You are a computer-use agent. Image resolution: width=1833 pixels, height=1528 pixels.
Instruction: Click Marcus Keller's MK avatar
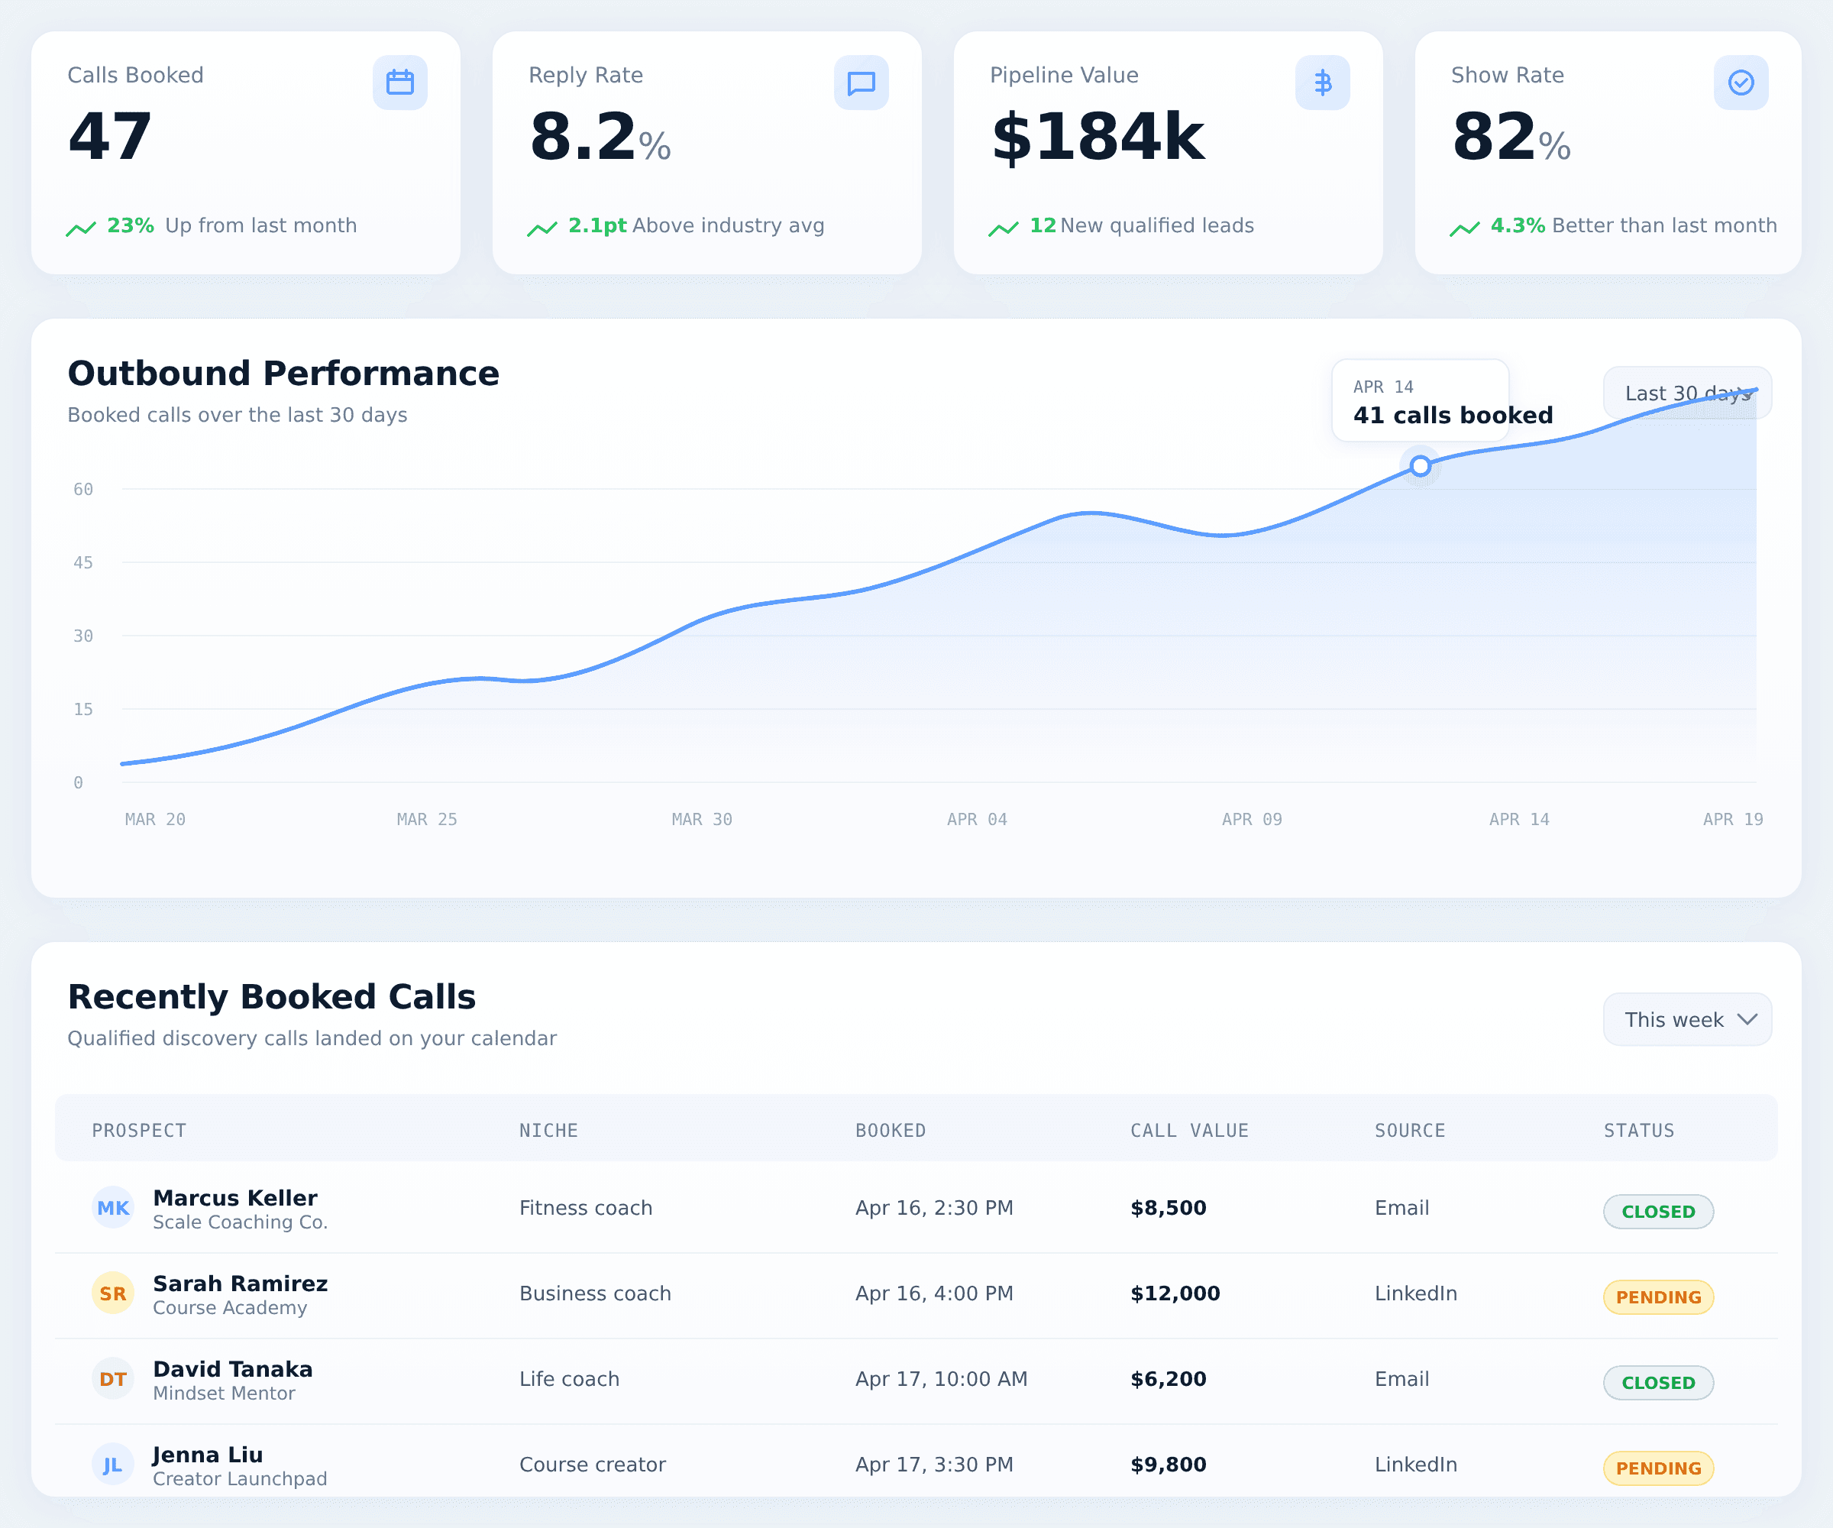pyautogui.click(x=112, y=1209)
